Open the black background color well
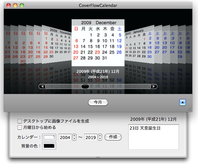 click(49, 146)
